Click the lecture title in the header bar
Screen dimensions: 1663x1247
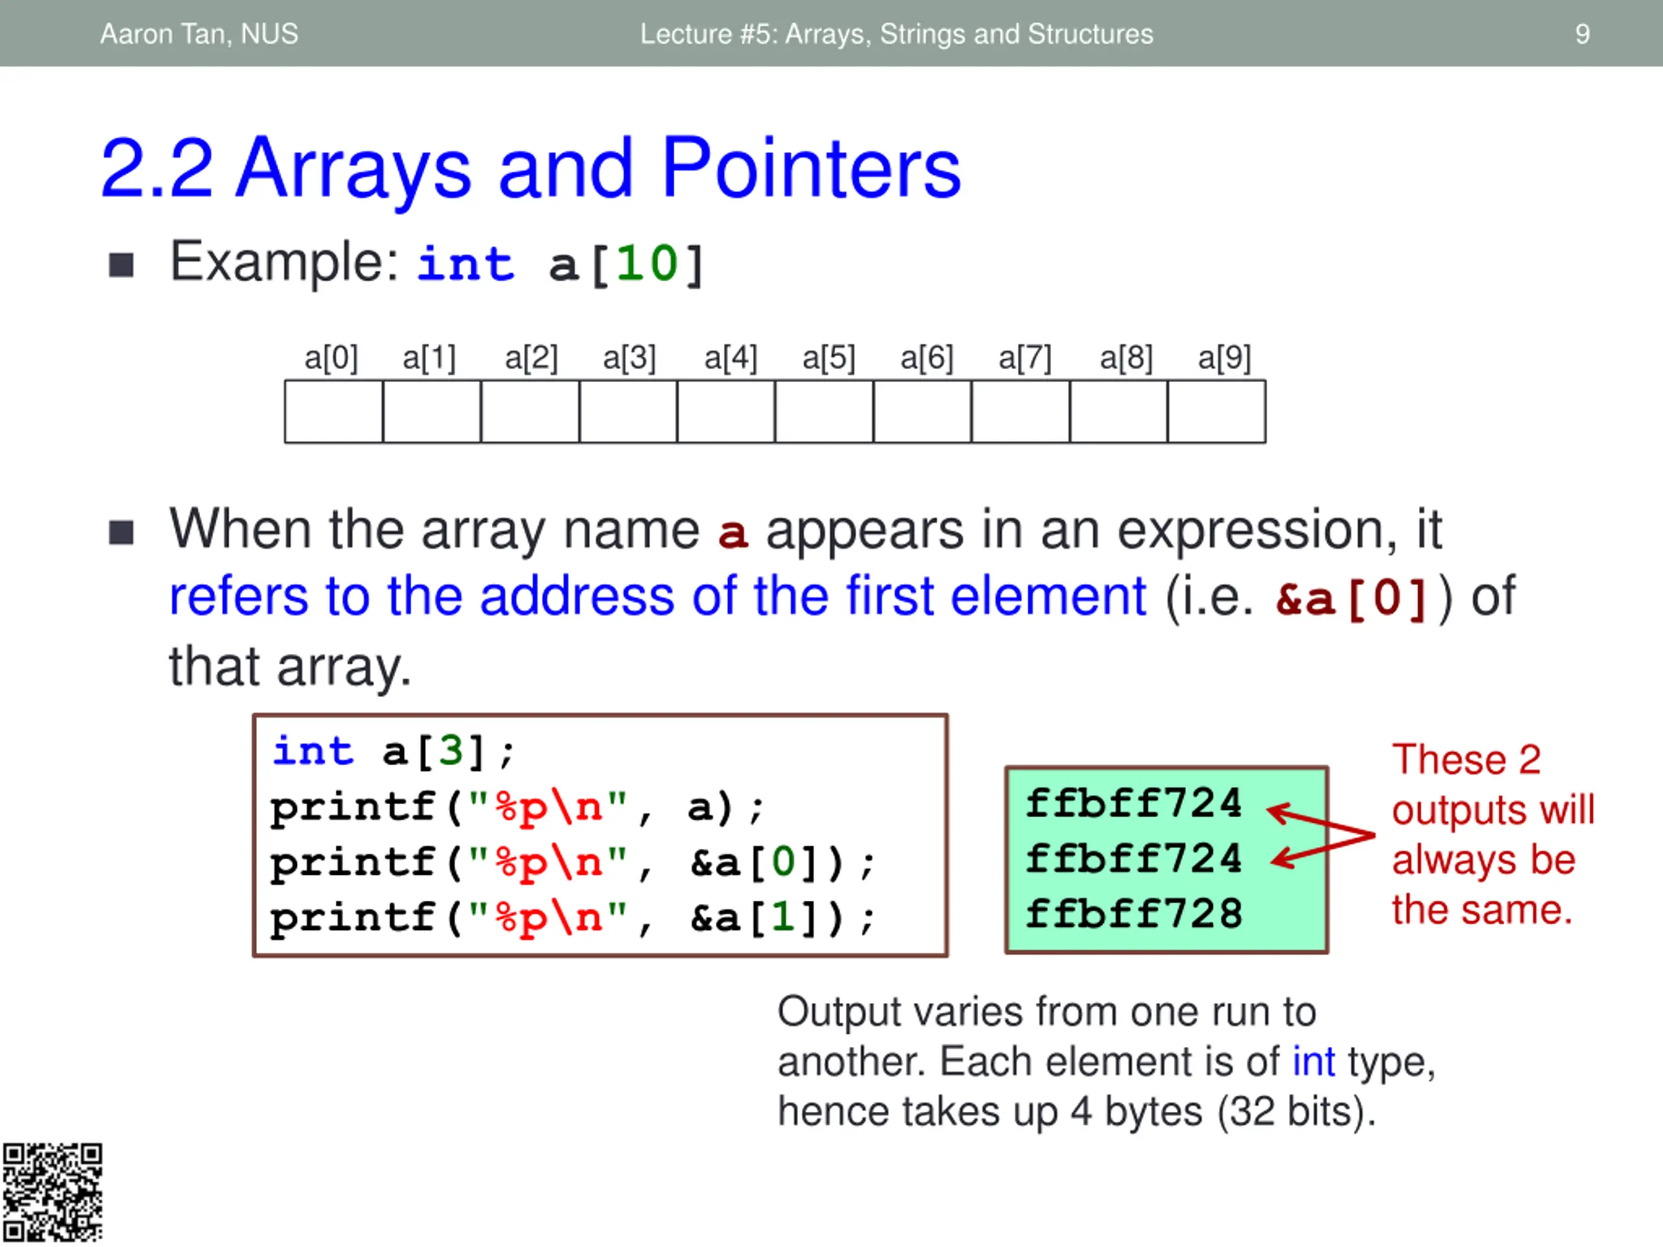[x=896, y=34]
